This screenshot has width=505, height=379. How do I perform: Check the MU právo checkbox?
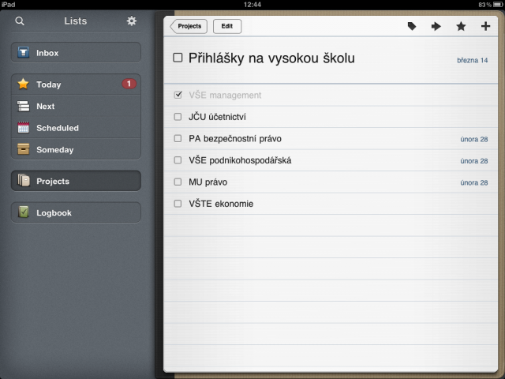point(178,182)
